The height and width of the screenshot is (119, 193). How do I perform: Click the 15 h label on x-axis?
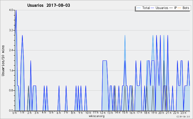(x=125, y=113)
